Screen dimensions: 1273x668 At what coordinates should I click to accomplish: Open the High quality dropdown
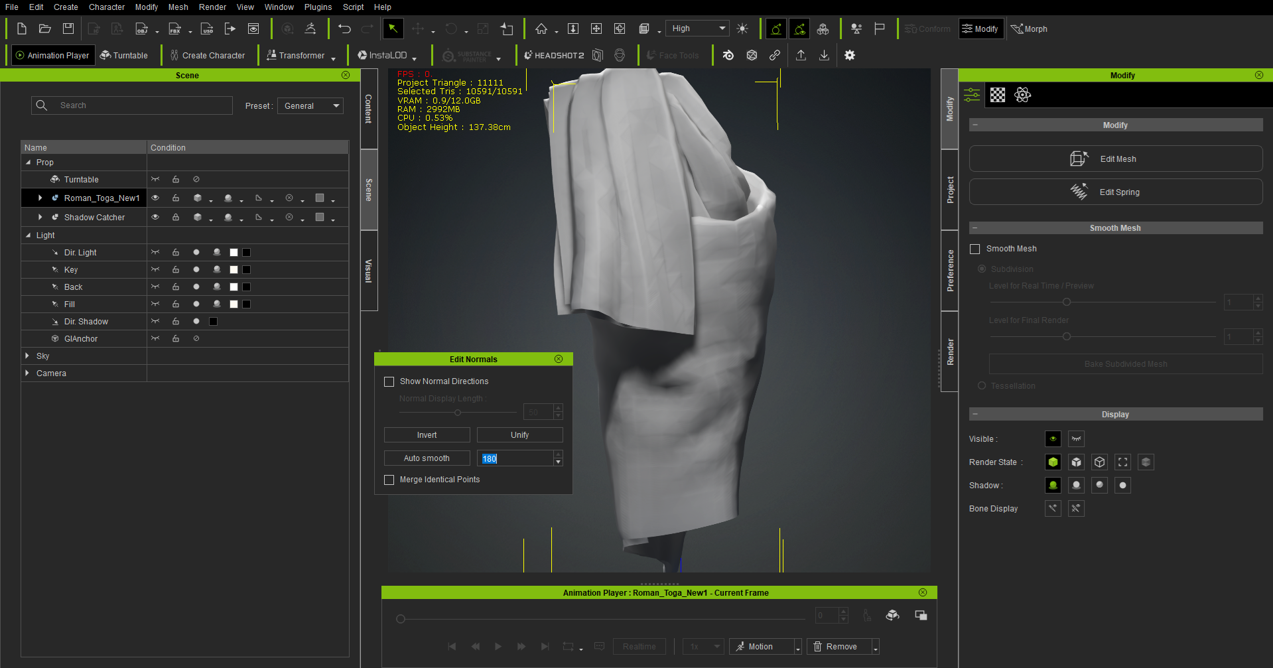click(x=697, y=29)
